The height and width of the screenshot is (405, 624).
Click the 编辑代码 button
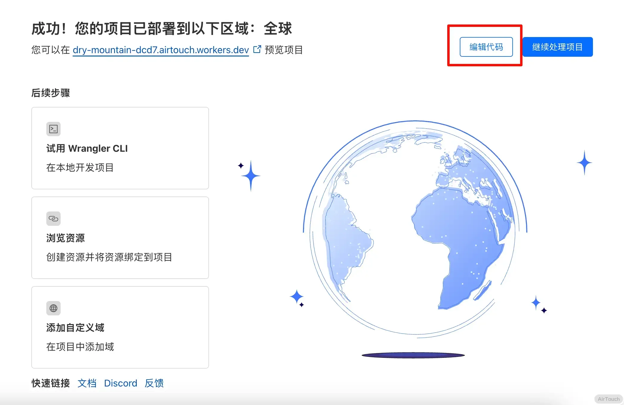point(486,47)
